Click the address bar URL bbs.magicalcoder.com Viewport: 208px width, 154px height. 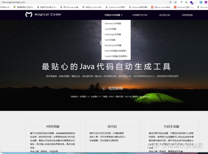point(14,2)
